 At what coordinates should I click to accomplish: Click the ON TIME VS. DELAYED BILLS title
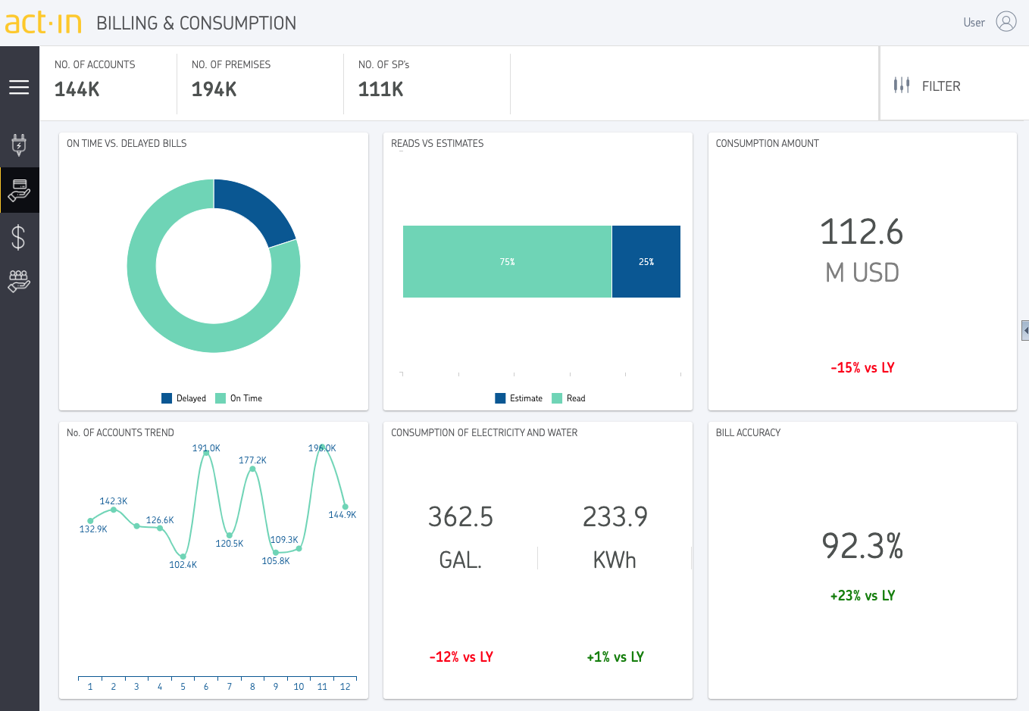point(127,143)
